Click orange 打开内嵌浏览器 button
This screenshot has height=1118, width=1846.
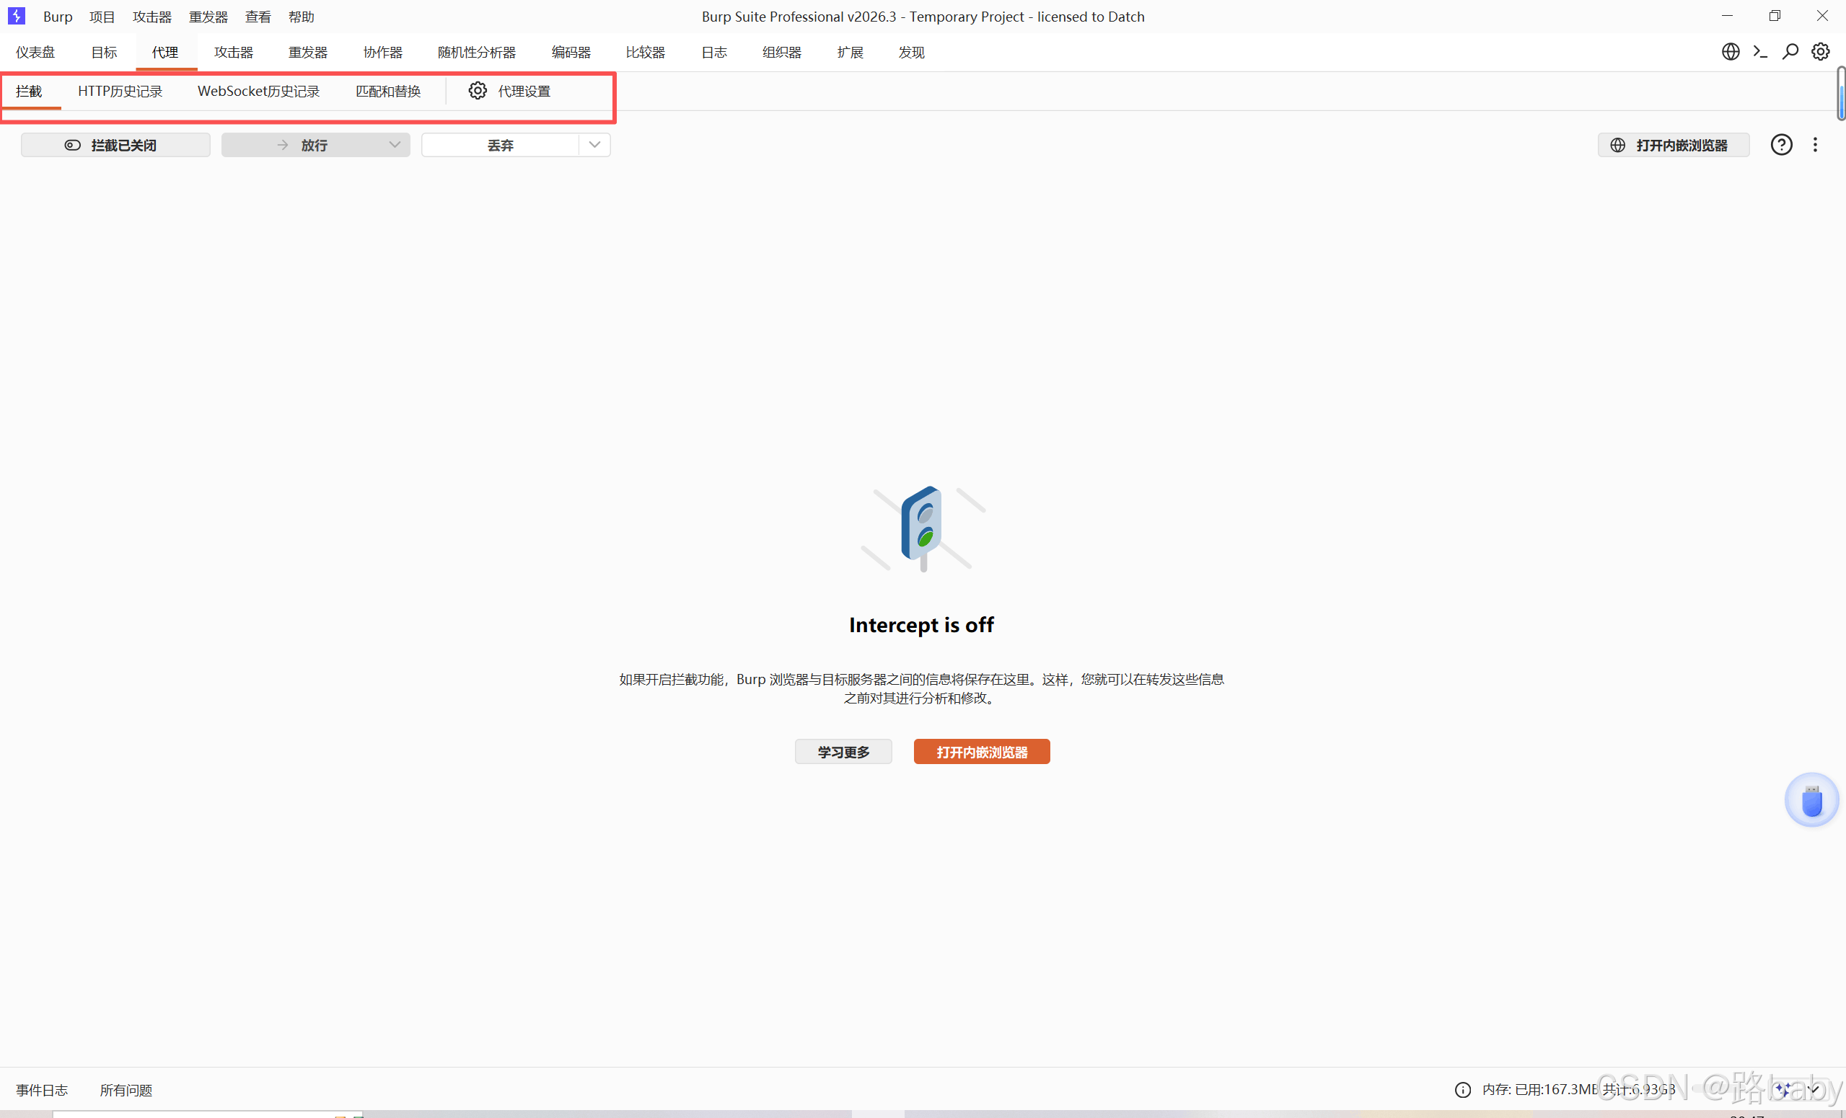point(982,751)
